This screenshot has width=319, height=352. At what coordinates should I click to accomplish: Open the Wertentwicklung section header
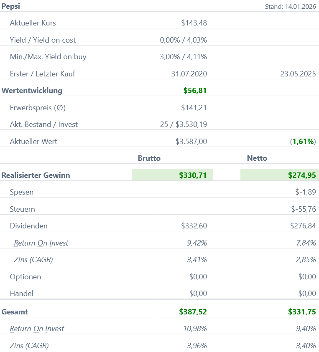[32, 91]
